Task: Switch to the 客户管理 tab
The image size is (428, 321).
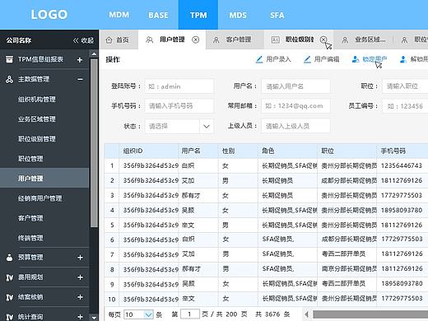Action: (235, 40)
